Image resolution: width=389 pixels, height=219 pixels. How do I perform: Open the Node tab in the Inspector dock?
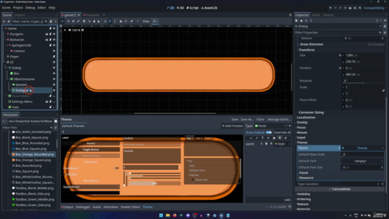pyautogui.click(x=316, y=15)
